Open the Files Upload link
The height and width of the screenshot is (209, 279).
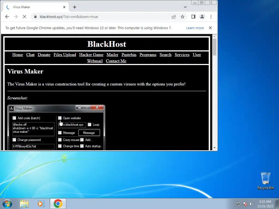pyautogui.click(x=65, y=55)
